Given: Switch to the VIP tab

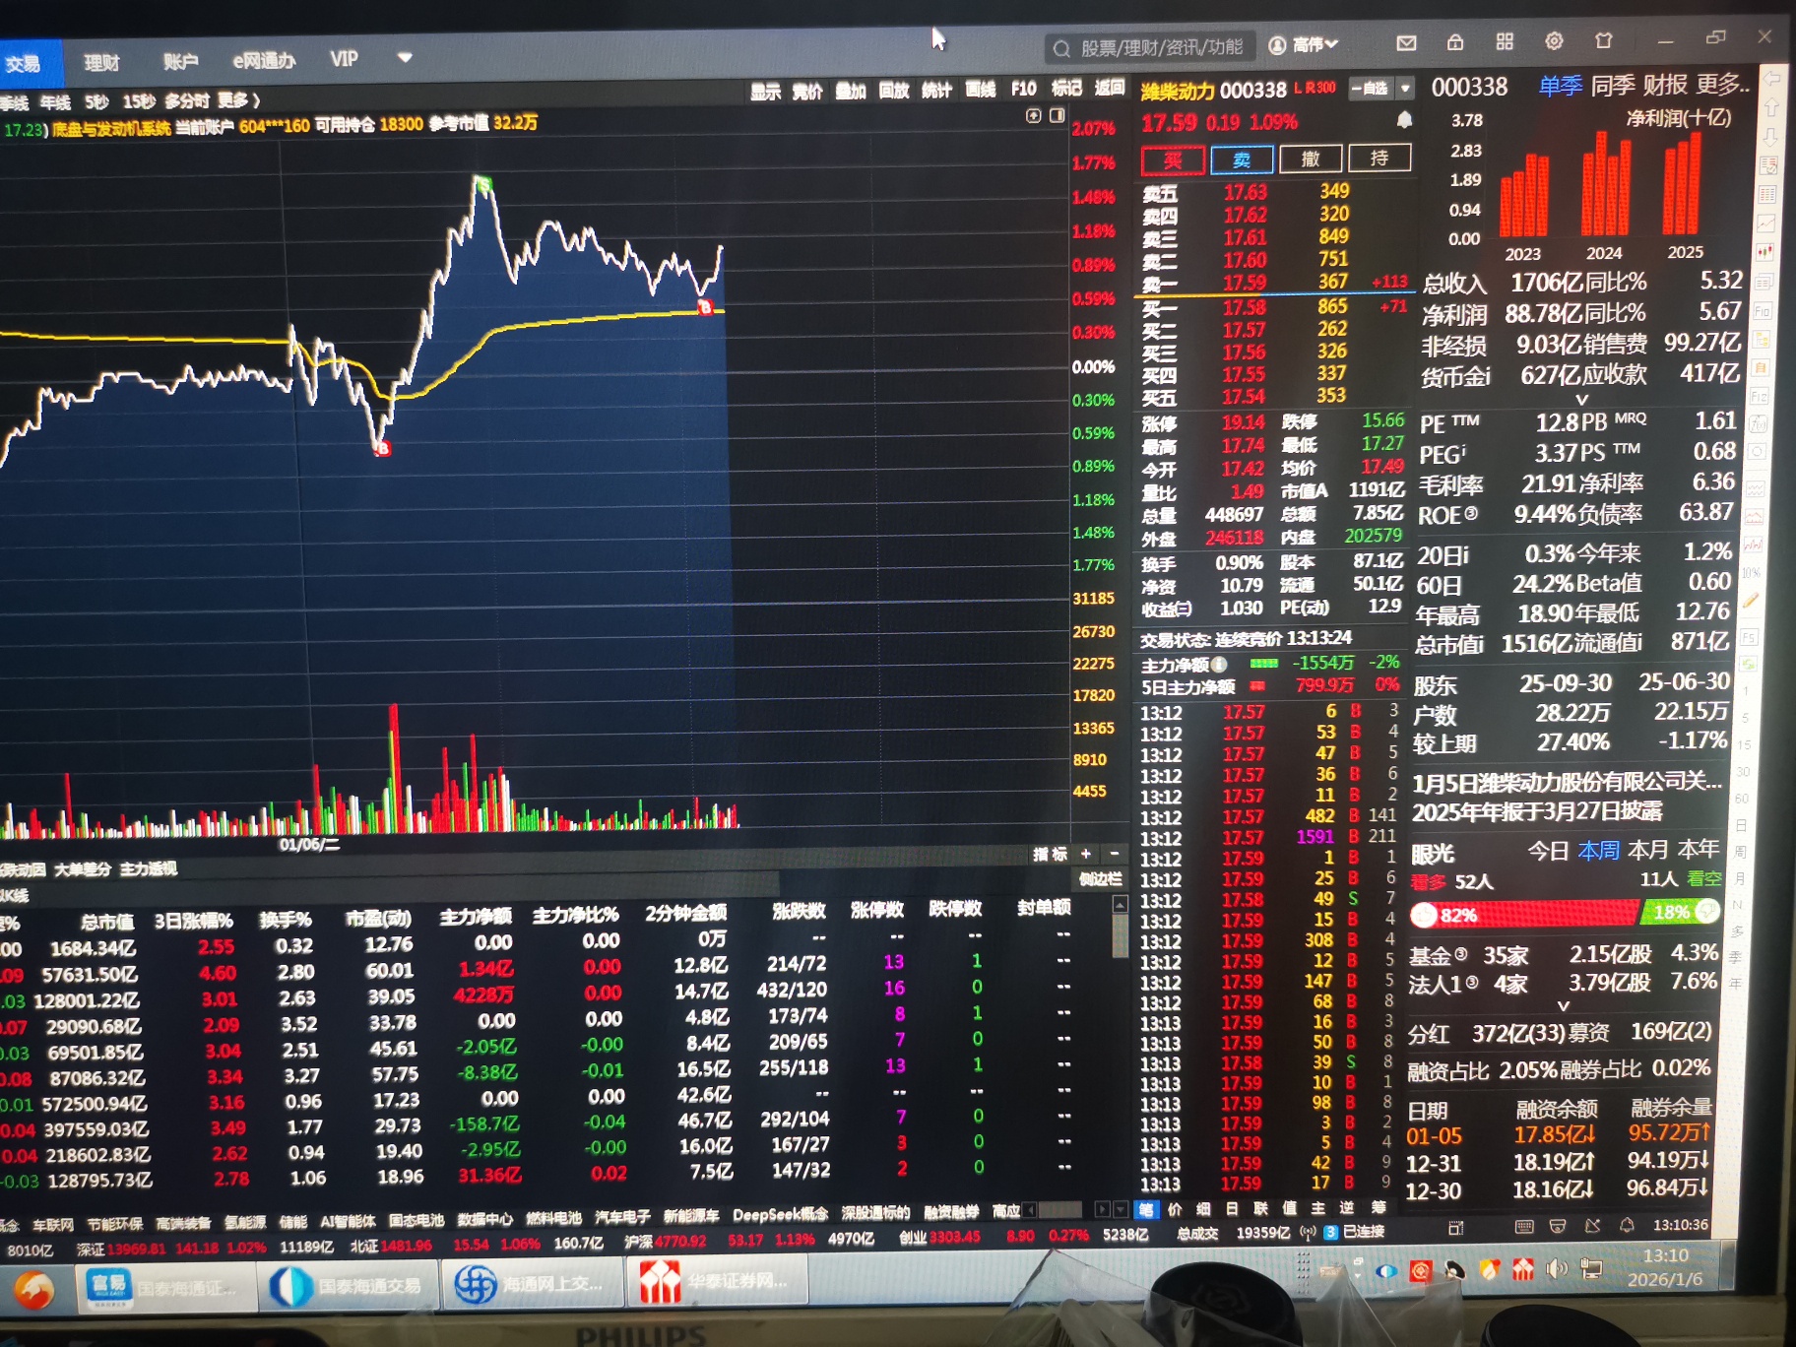Looking at the screenshot, I should pos(344,59).
